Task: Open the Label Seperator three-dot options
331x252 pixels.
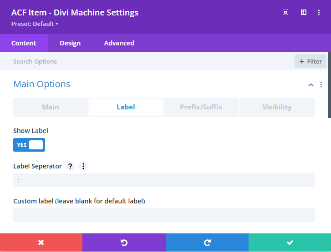Action: tap(83, 166)
